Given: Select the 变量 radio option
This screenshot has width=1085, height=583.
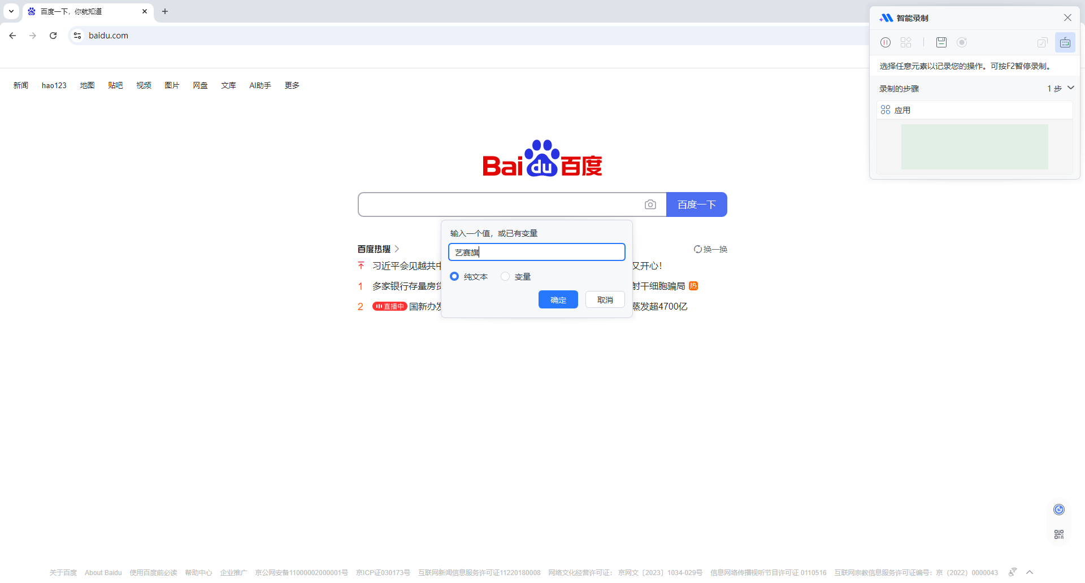Looking at the screenshot, I should (x=505, y=277).
